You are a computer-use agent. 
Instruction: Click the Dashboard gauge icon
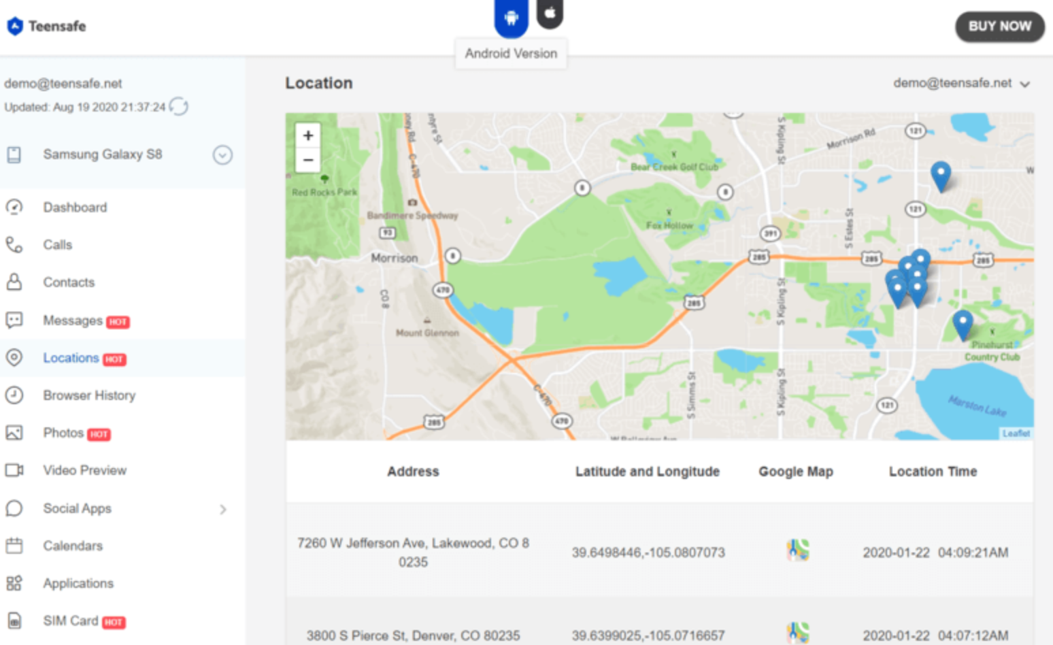(14, 207)
